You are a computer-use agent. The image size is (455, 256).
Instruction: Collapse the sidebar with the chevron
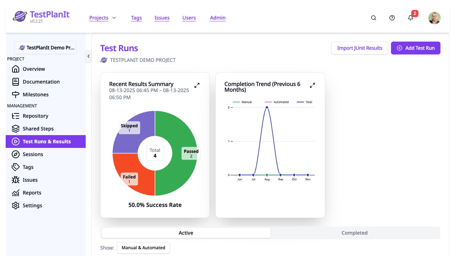88,56
